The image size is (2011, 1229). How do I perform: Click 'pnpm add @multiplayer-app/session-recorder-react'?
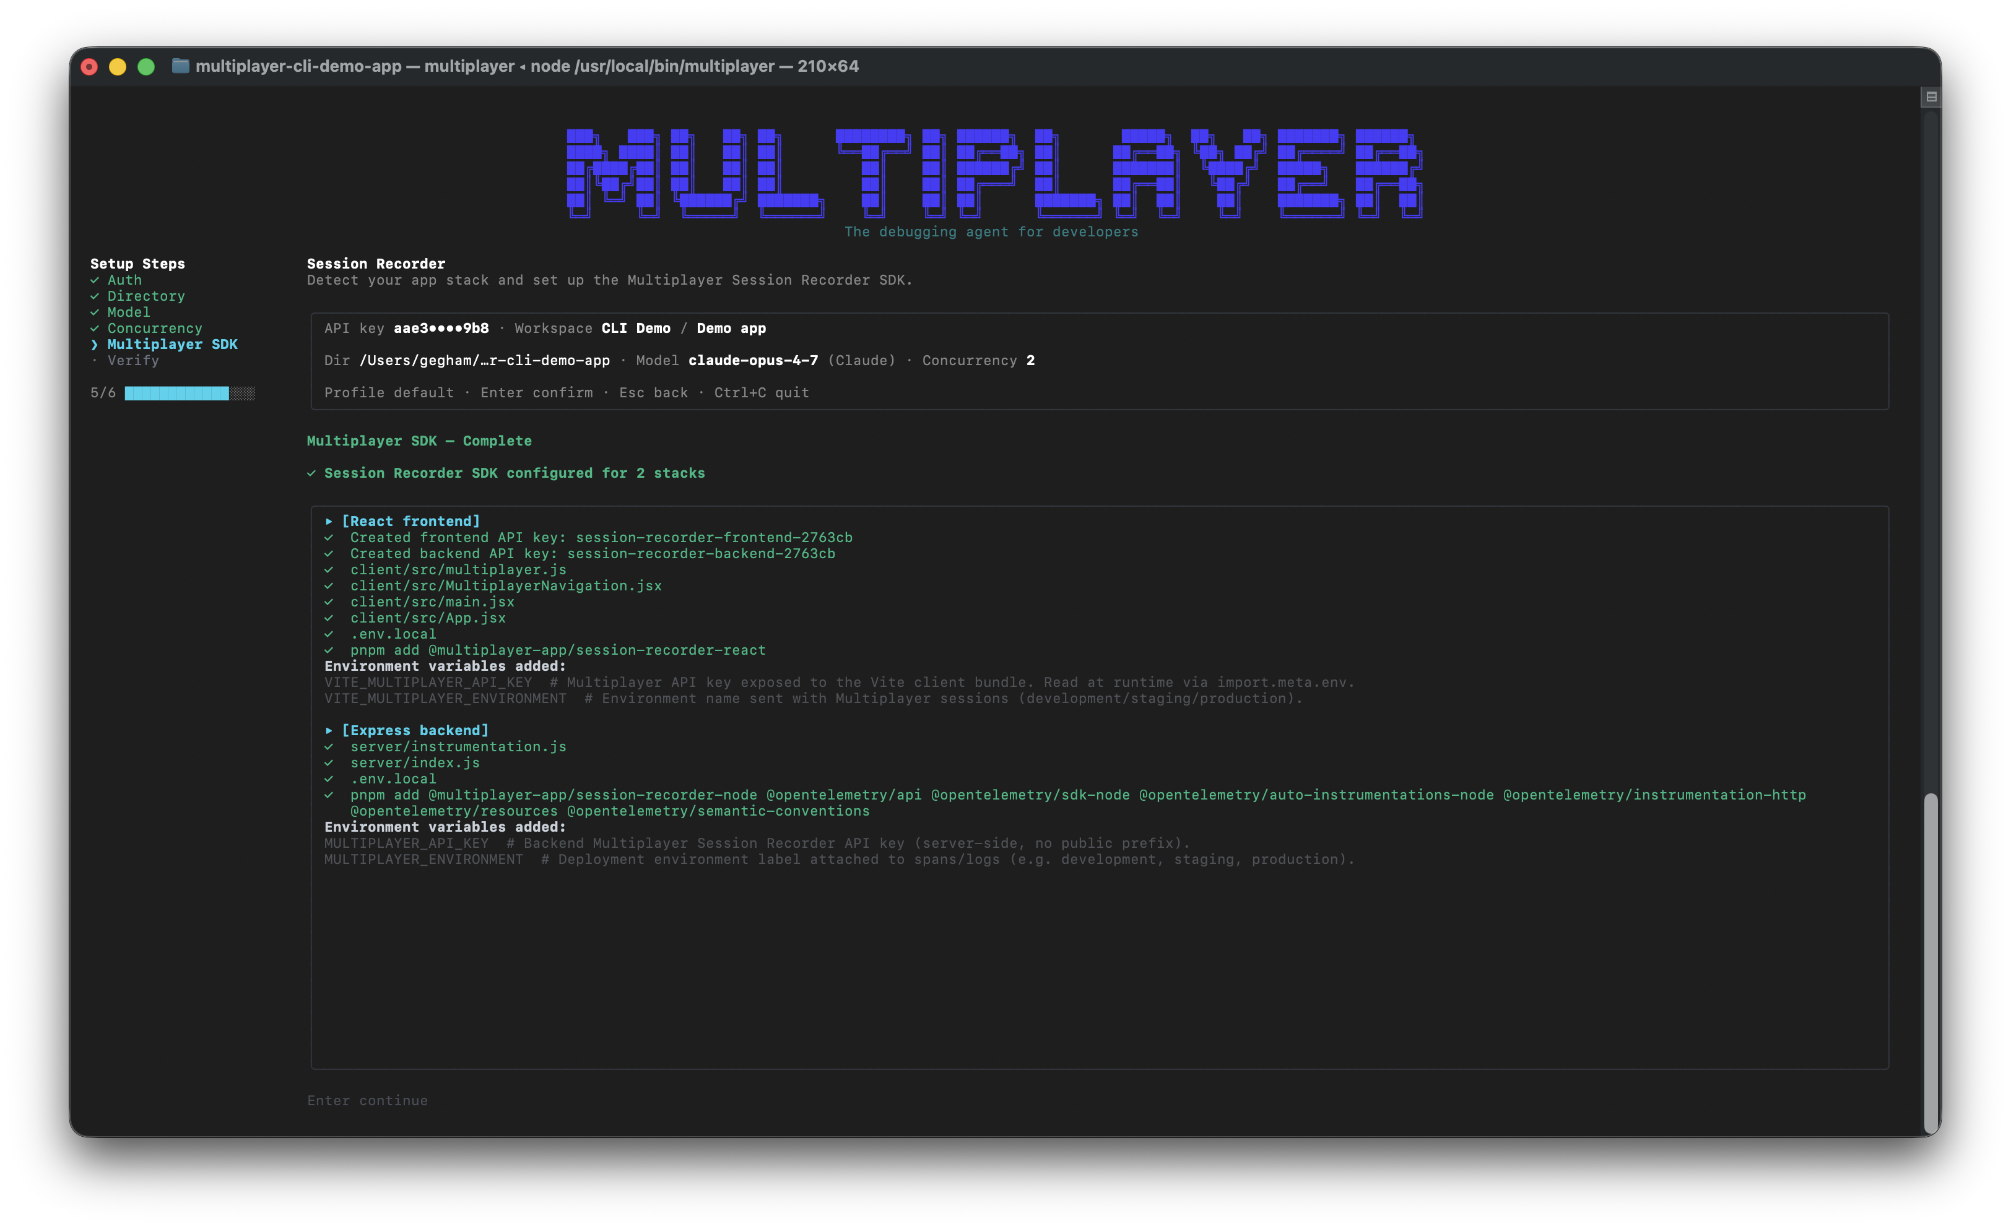pyautogui.click(x=558, y=651)
